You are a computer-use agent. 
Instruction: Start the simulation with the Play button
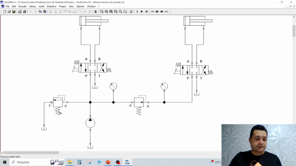(142, 12)
